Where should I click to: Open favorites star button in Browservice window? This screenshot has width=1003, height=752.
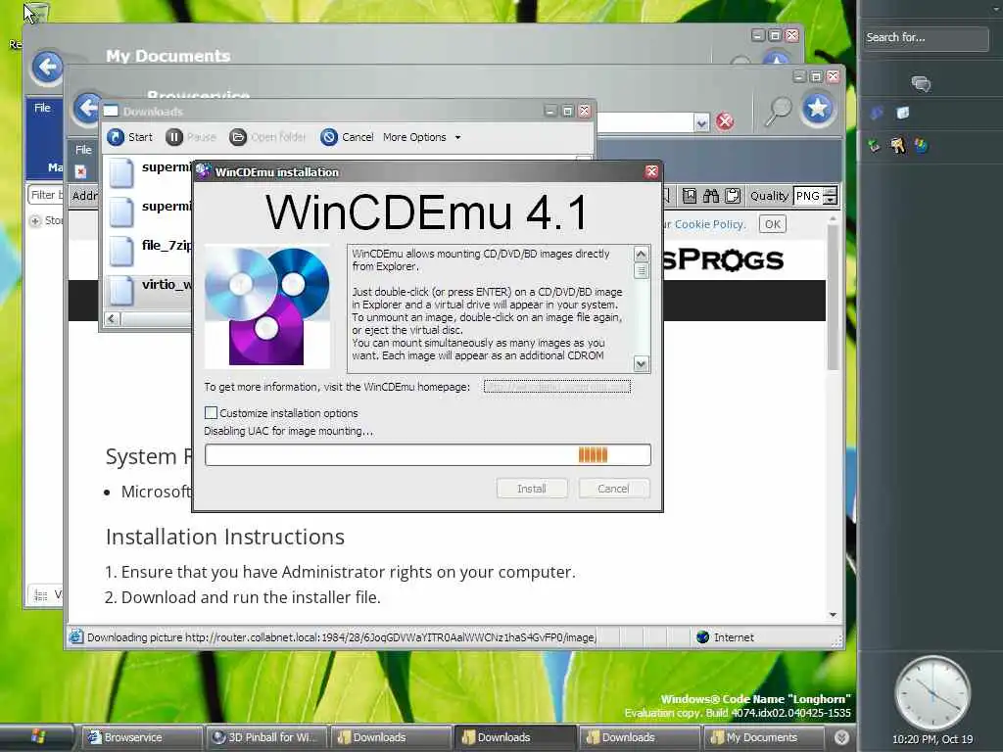pos(818,108)
